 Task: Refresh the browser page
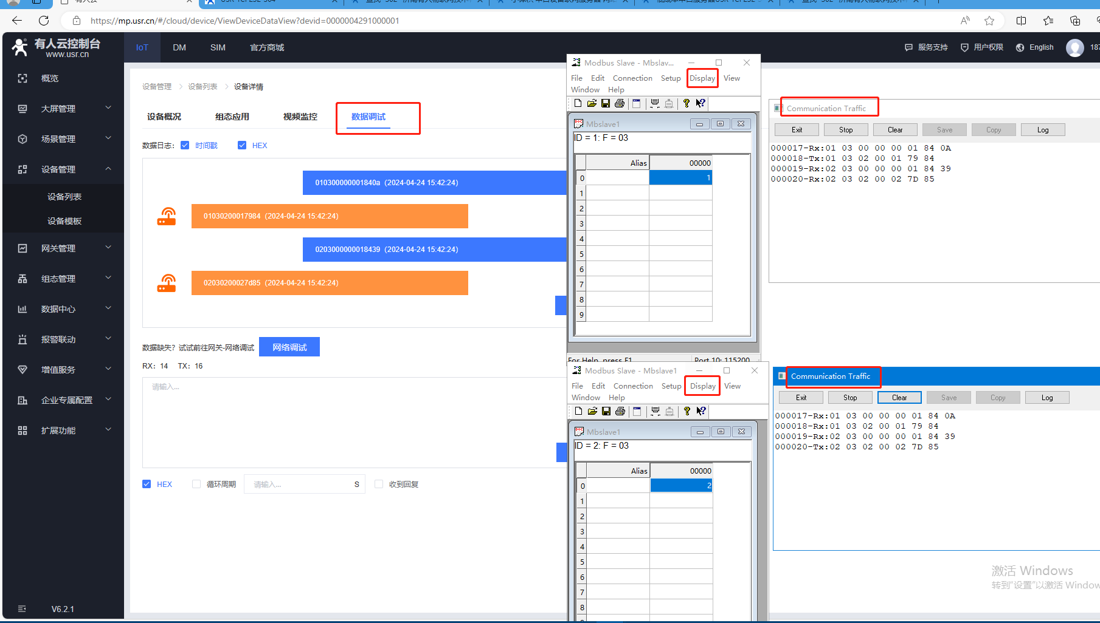[44, 21]
